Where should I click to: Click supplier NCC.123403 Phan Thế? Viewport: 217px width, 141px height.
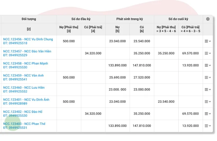(24, 124)
